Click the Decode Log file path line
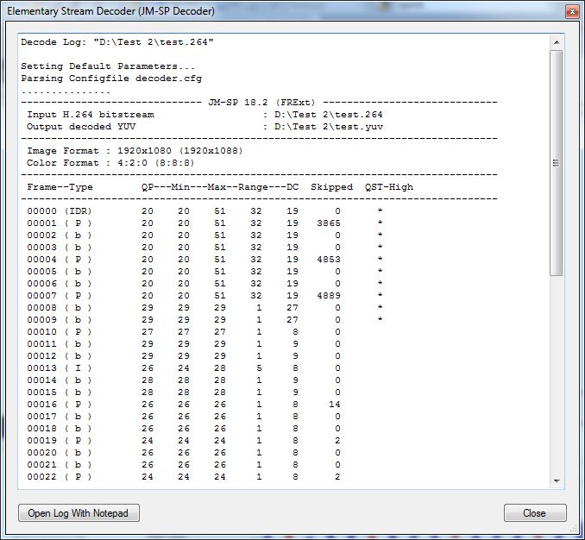 click(117, 42)
